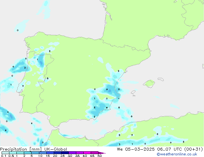Click the "UK-Global" model label
This screenshot has width=204, height=157.
[56, 149]
